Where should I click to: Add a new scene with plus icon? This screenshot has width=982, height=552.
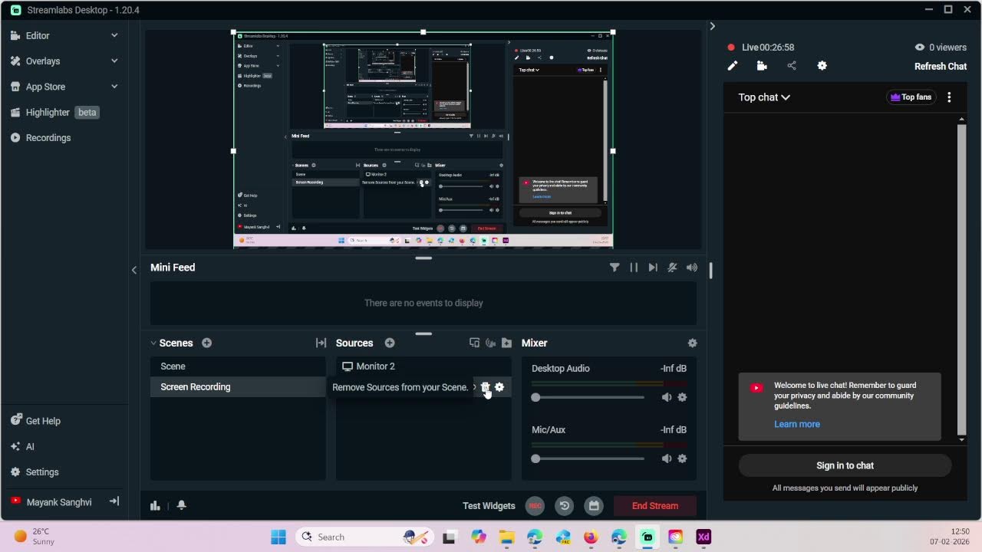[x=206, y=343]
